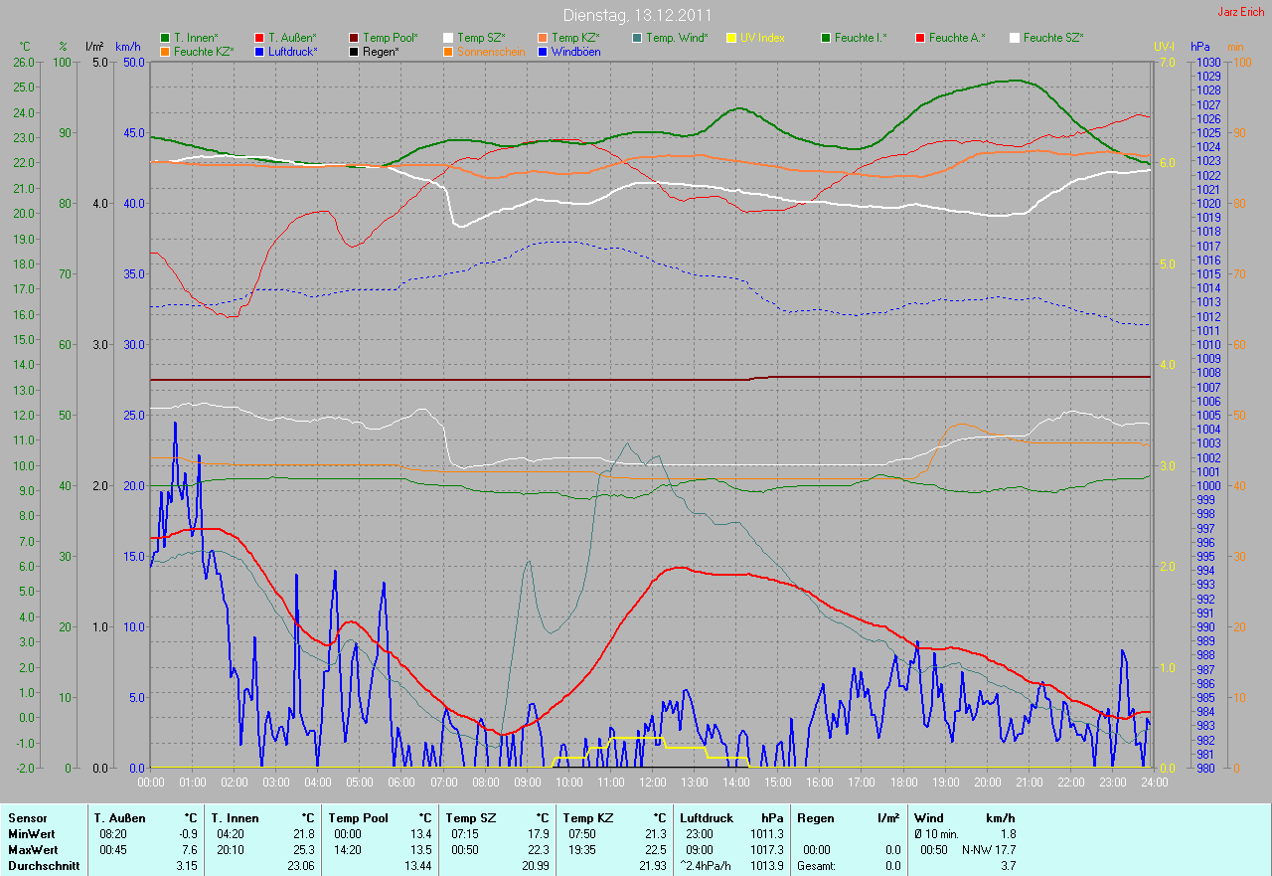The width and height of the screenshot is (1272, 876).
Task: Select the black Regen legend swatch
Action: (x=354, y=51)
